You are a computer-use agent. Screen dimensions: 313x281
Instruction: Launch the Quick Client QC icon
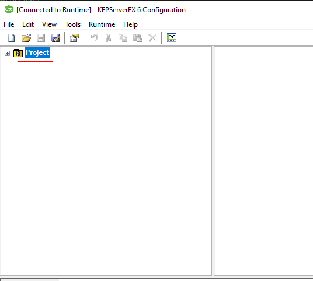[172, 38]
